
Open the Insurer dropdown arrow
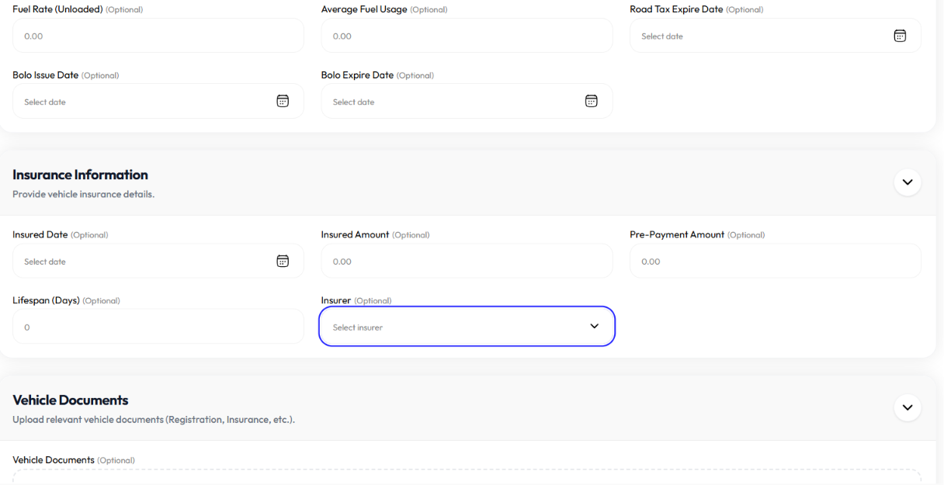coord(595,326)
